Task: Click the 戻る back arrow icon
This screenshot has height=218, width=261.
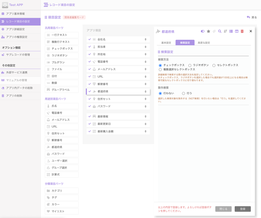Action: [248, 17]
